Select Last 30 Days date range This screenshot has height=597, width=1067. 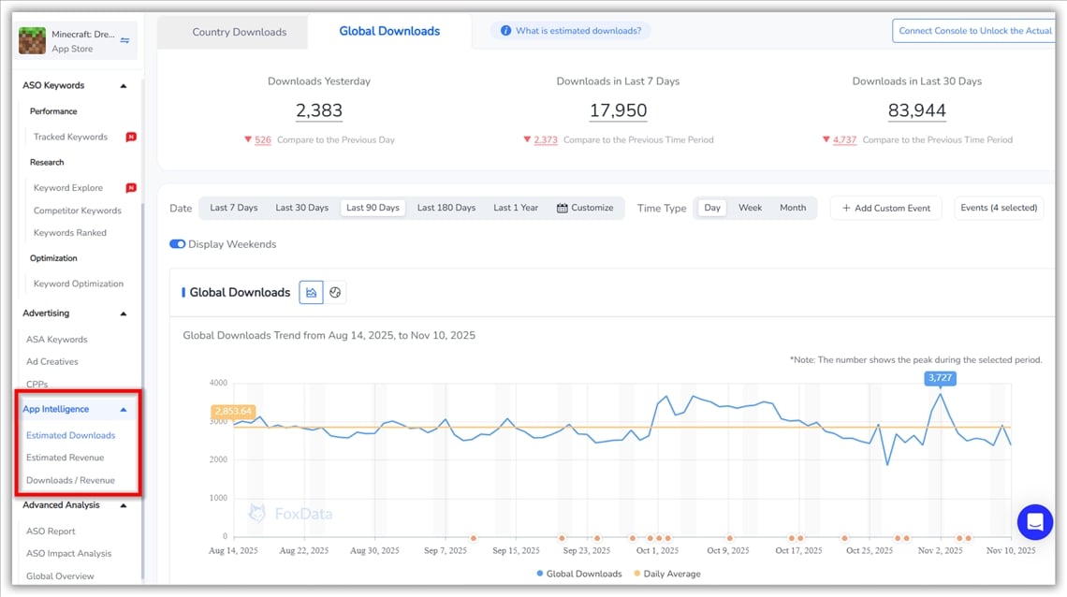301,208
